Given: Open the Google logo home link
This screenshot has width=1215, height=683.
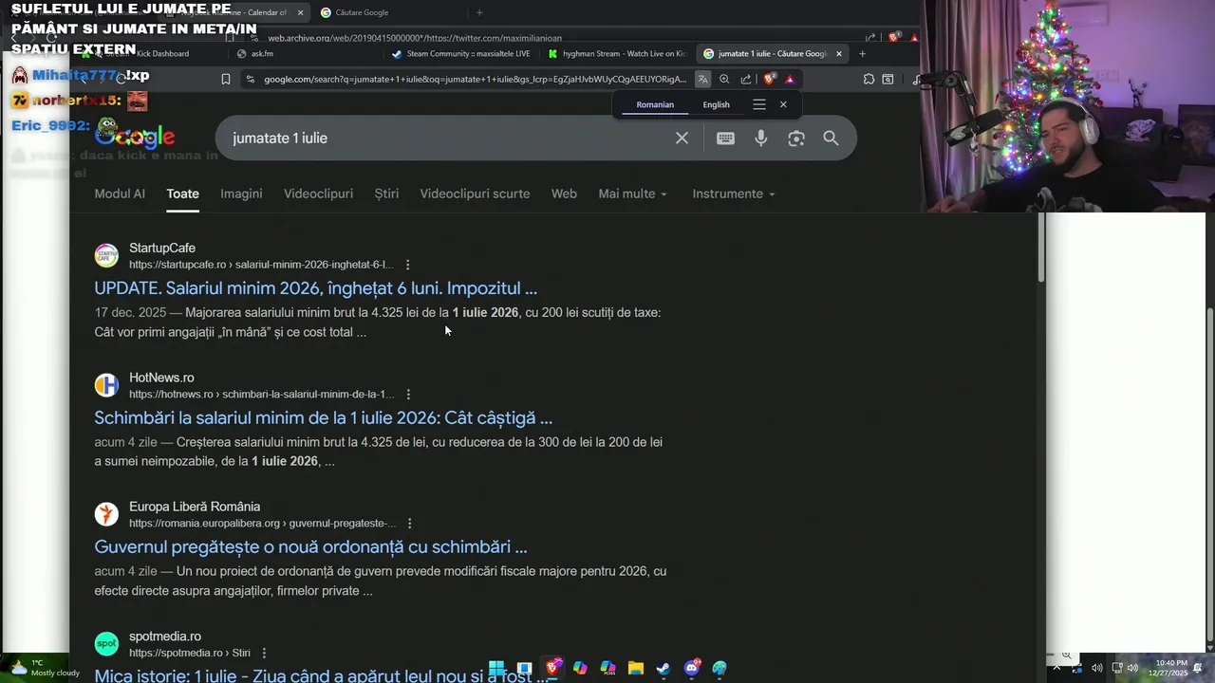Looking at the screenshot, I should tap(135, 137).
